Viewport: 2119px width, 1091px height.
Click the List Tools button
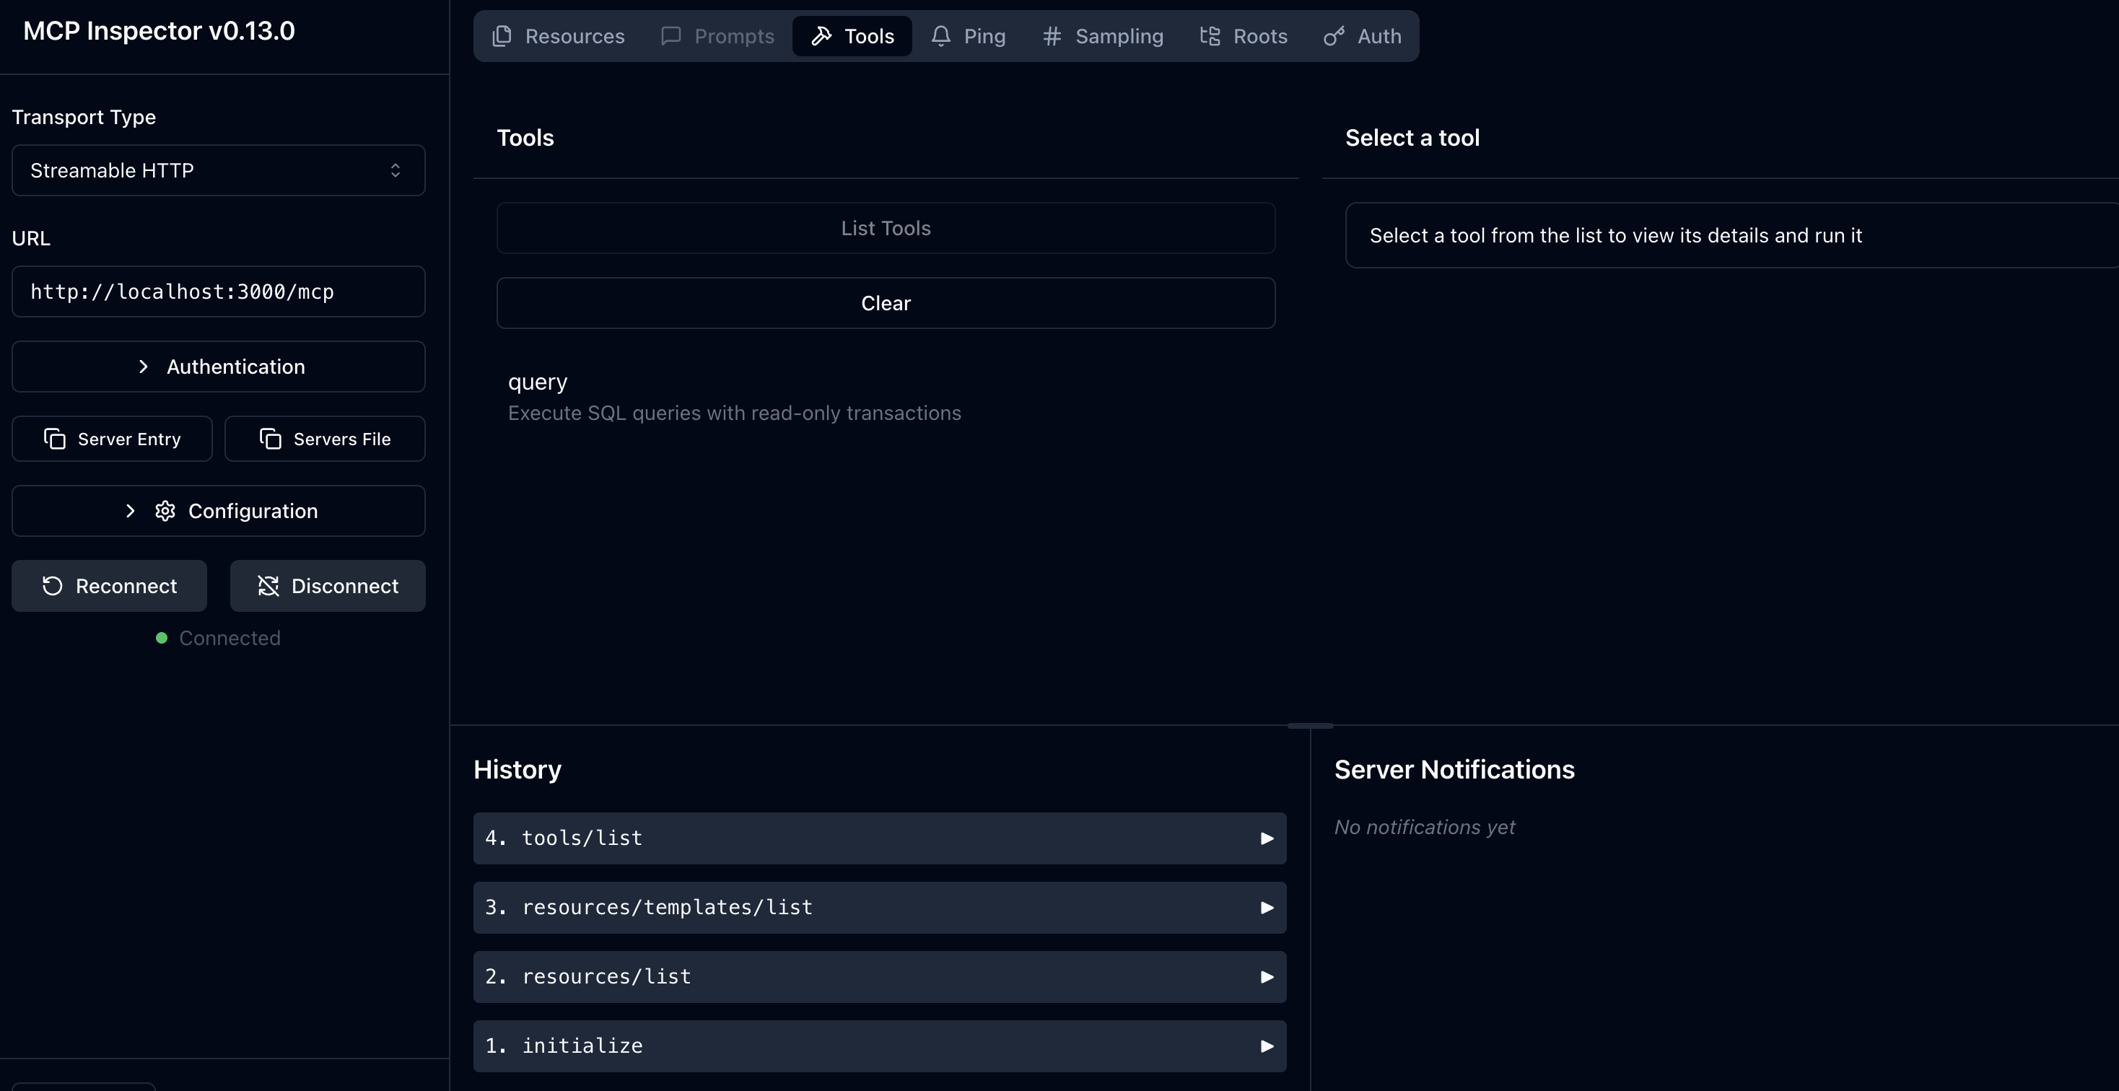(x=885, y=228)
